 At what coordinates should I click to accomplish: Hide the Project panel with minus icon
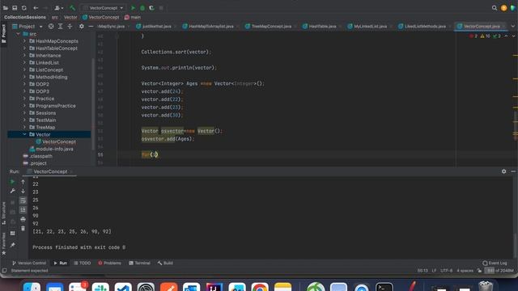[91, 27]
